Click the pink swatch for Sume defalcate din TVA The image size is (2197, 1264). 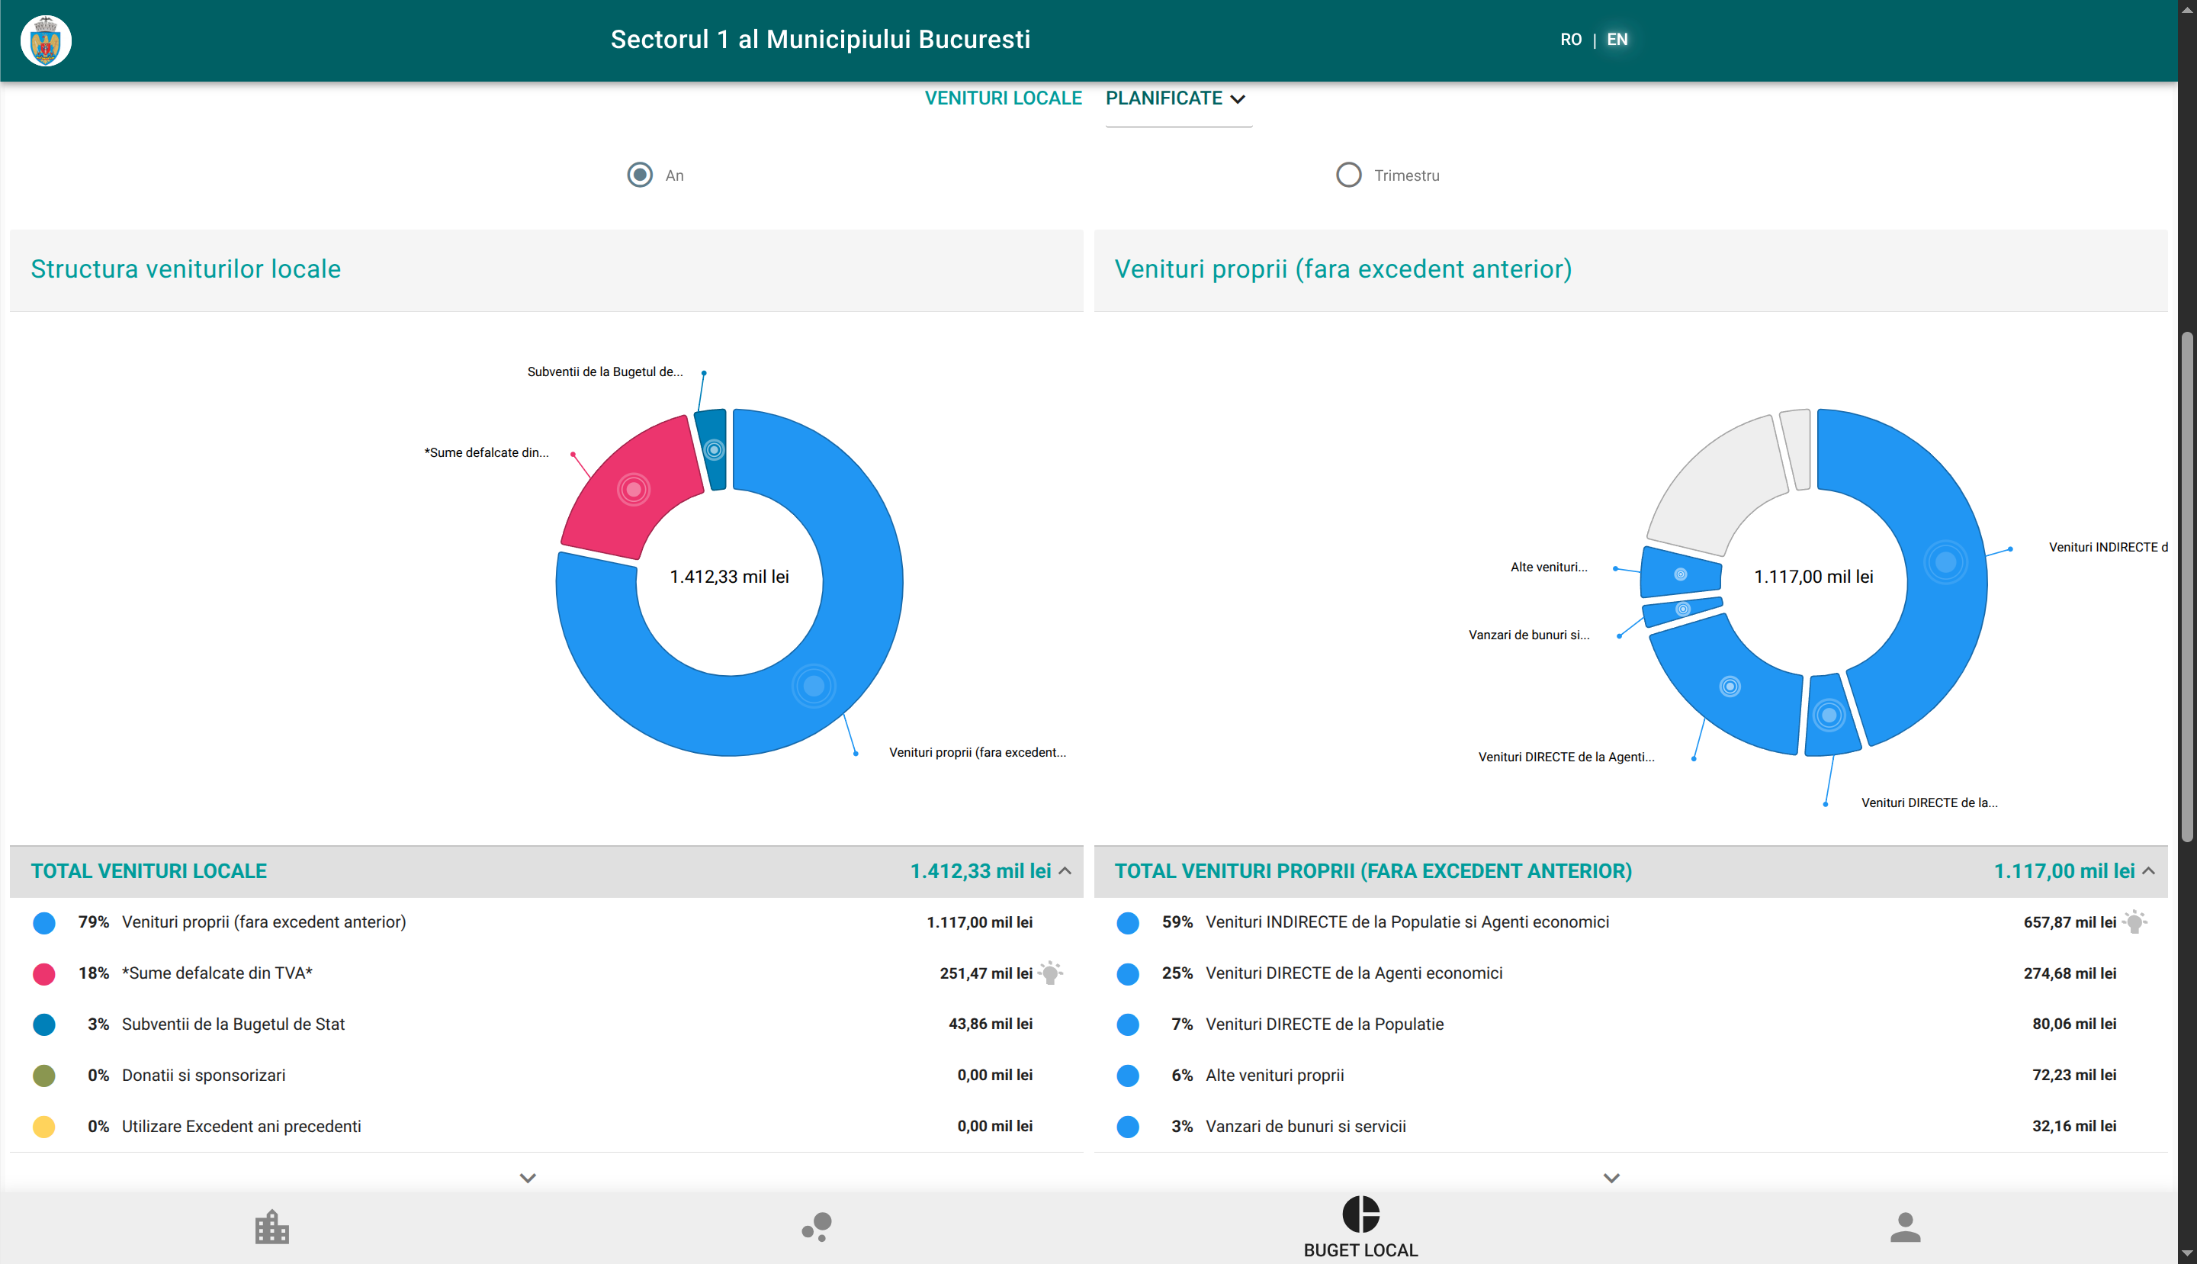click(x=44, y=973)
